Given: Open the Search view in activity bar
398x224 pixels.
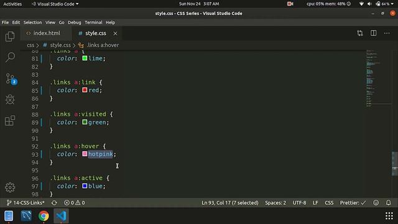Looking at the screenshot, I should click(x=10, y=57).
